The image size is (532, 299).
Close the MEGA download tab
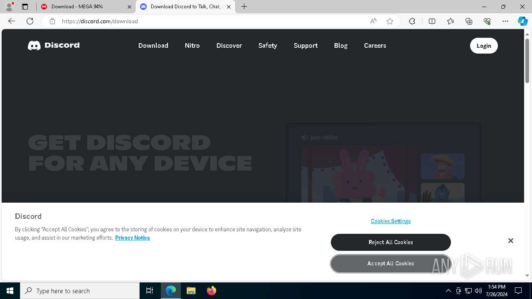point(129,7)
